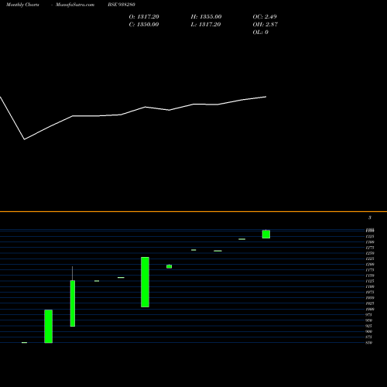Click the 1150 price axis label
This screenshot has width=387, height=387.
tap(370, 276)
